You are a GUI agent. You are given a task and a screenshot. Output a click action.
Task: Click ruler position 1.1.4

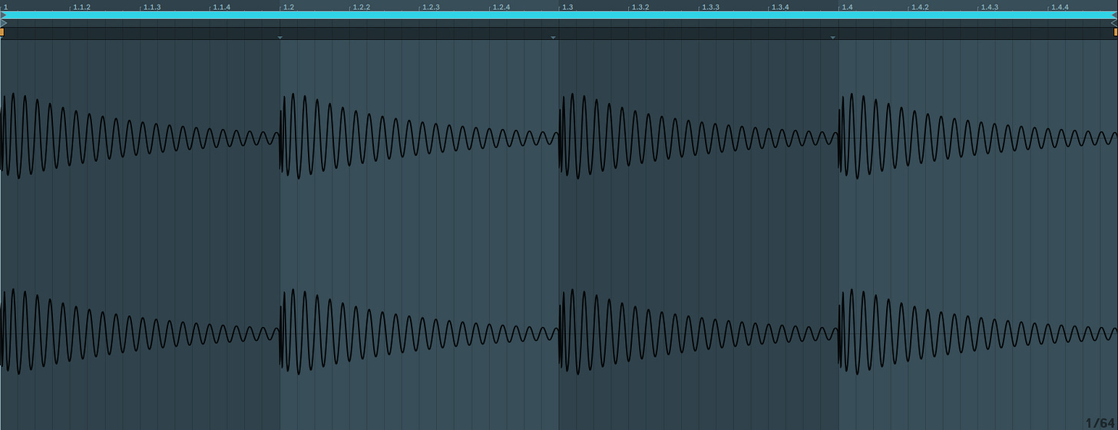(x=221, y=7)
